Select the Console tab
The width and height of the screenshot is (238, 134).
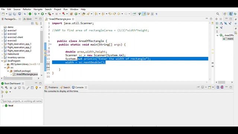(x=78, y=87)
